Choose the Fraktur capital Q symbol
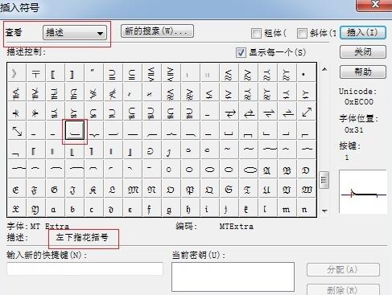This screenshot has width=392, height=295. (x=210, y=189)
